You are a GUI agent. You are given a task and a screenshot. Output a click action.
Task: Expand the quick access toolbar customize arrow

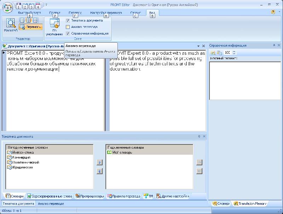pyautogui.click(x=46, y=5)
